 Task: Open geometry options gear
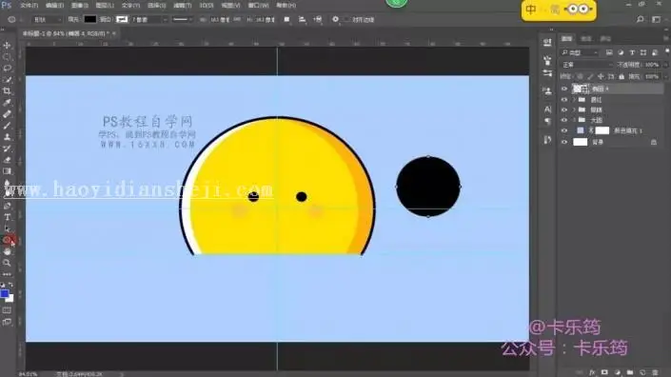pos(335,19)
